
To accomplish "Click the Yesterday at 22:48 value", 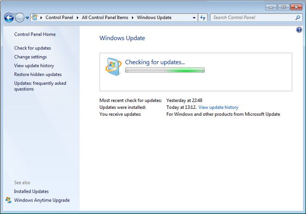I will tap(184, 101).
